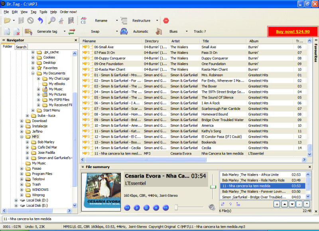Move playlist item down button

[x=292, y=204]
